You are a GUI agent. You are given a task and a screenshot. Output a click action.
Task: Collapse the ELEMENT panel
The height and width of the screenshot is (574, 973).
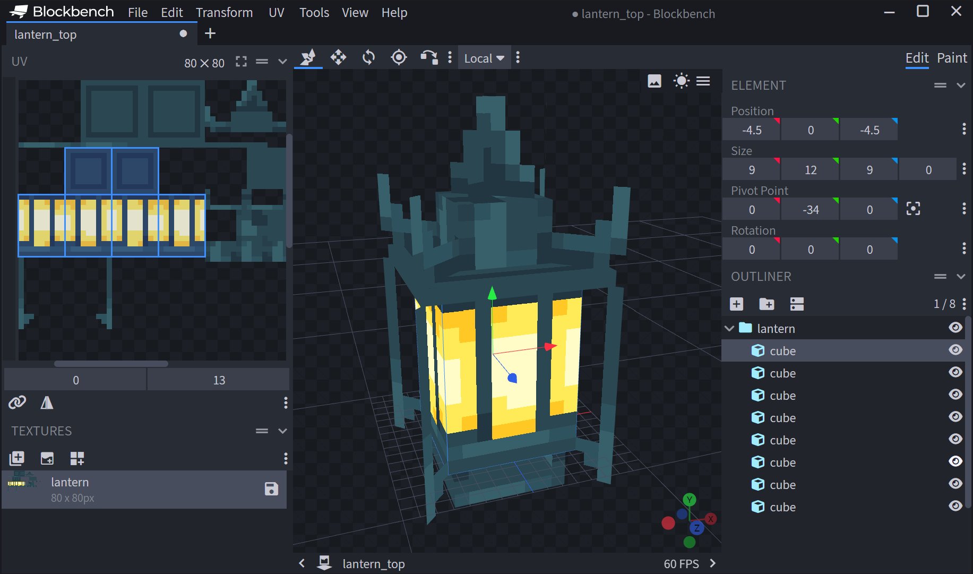tap(961, 85)
